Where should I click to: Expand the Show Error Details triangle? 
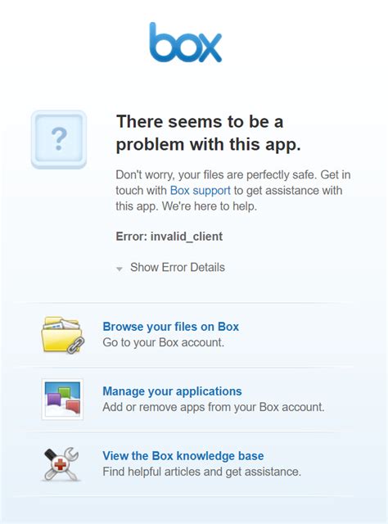pos(120,269)
